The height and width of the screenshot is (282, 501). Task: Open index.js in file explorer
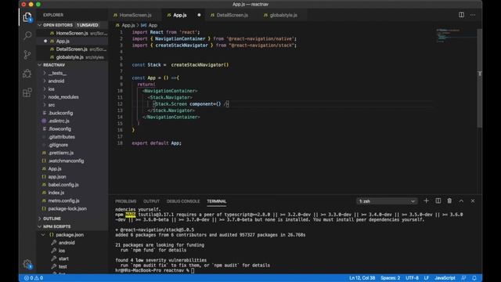pyautogui.click(x=56, y=193)
